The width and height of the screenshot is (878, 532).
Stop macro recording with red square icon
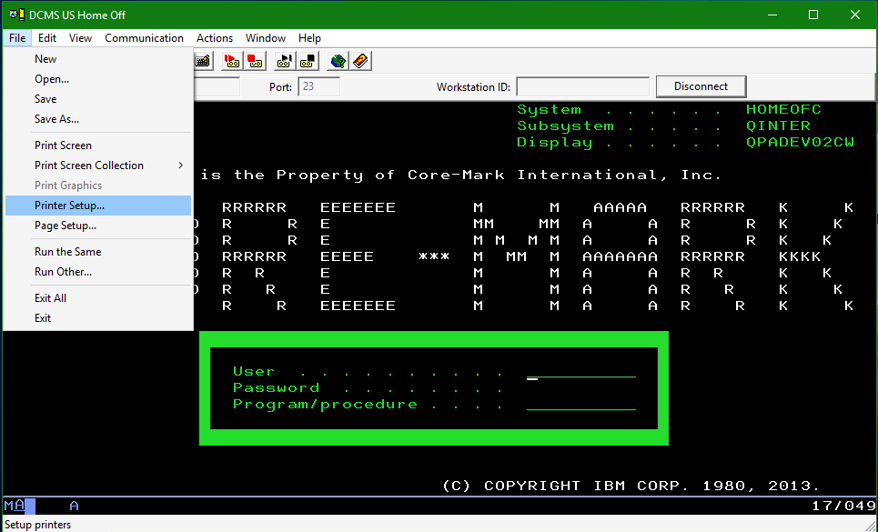[x=256, y=61]
